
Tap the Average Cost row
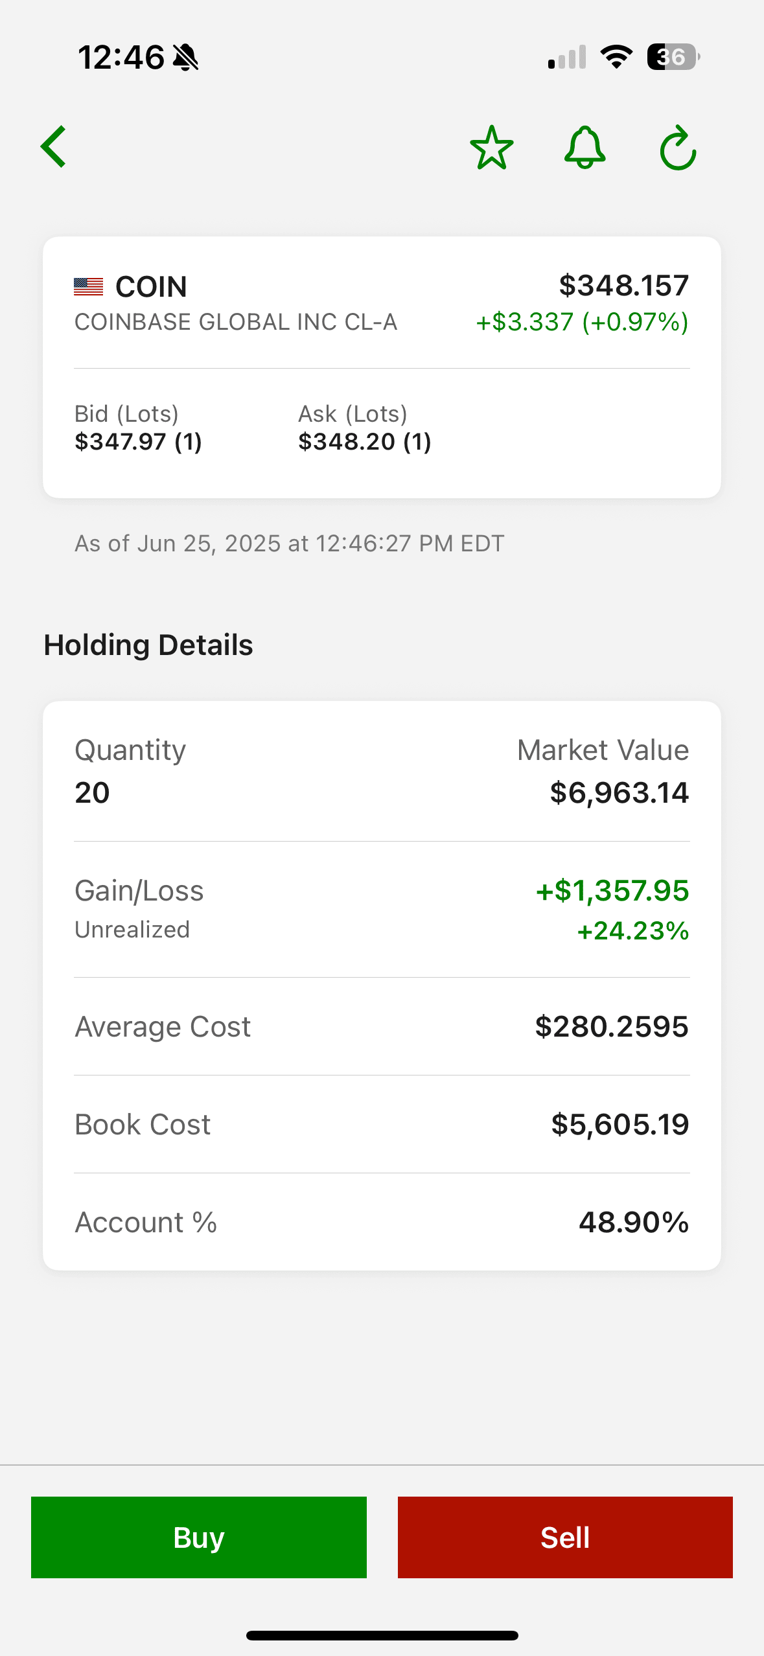pos(382,1026)
